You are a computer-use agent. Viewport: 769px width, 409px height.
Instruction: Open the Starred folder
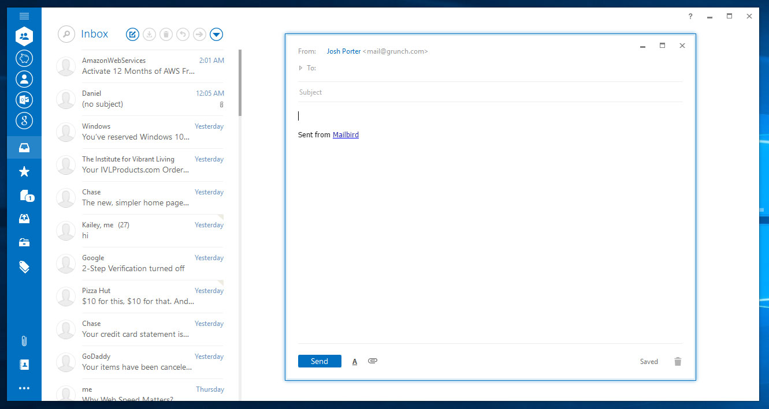pos(24,172)
